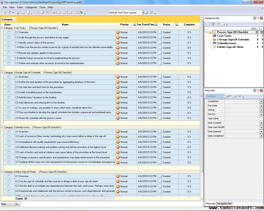The image size is (264, 211).
Task: Mark task 2.3 Set start time as done
Action: point(9,87)
